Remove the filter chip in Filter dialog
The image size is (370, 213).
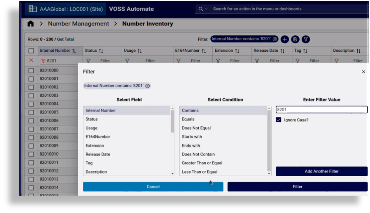point(148,86)
